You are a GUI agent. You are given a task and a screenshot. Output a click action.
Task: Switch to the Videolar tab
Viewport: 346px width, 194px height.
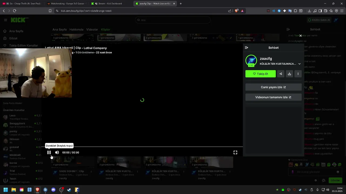[92, 29]
